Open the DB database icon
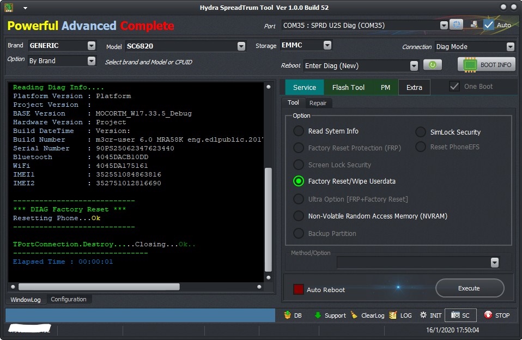The width and height of the screenshot is (522, 340). (287, 315)
